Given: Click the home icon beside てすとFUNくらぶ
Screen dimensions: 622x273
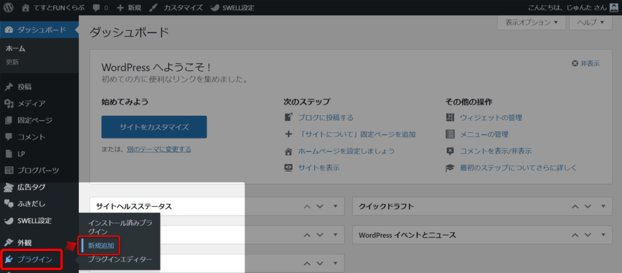Looking at the screenshot, I should (26, 7).
